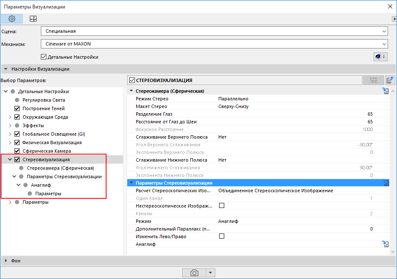Toggle Сферическая Камера checkbox

(x=17, y=151)
